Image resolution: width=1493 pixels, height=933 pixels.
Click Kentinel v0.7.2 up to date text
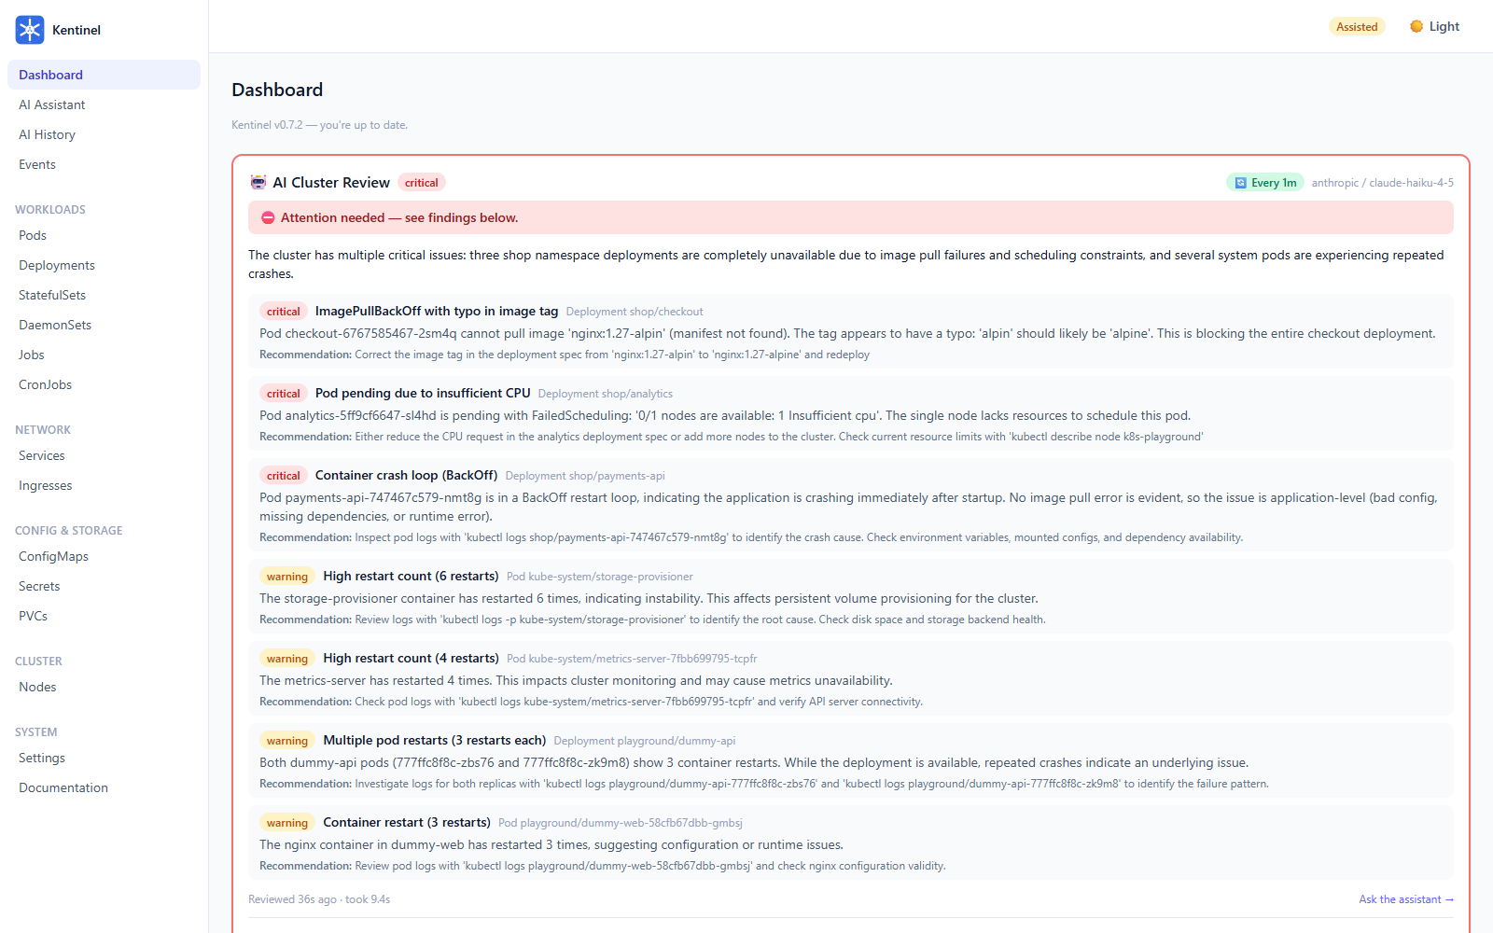click(x=320, y=125)
